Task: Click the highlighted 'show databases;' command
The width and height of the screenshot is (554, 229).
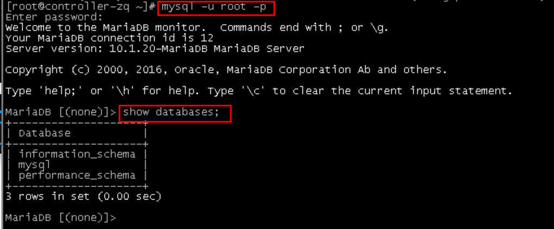Action: tap(171, 113)
